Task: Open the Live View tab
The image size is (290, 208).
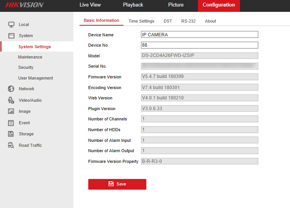Action: [90, 5]
